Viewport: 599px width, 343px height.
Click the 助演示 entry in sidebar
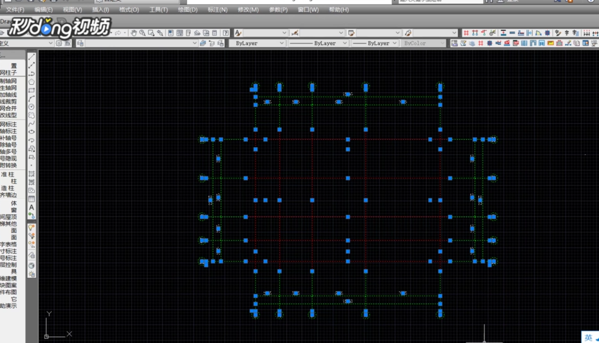[8, 306]
